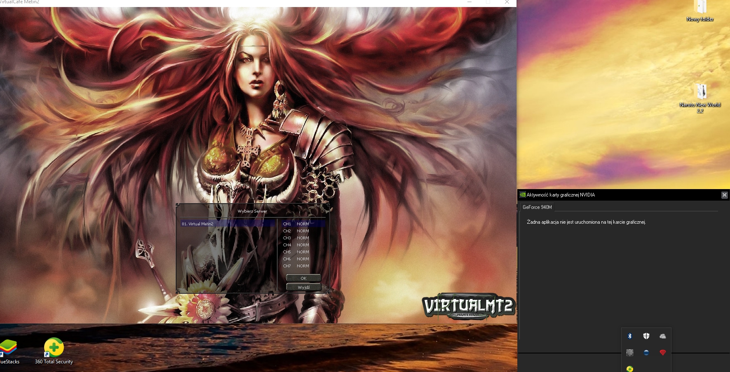730x372 pixels.
Task: Click the OneDrive cloud tray icon
Action: click(663, 336)
